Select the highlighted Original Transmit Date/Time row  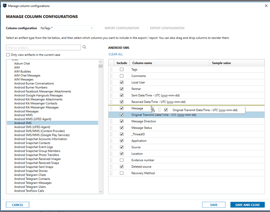pyautogui.click(x=186, y=115)
